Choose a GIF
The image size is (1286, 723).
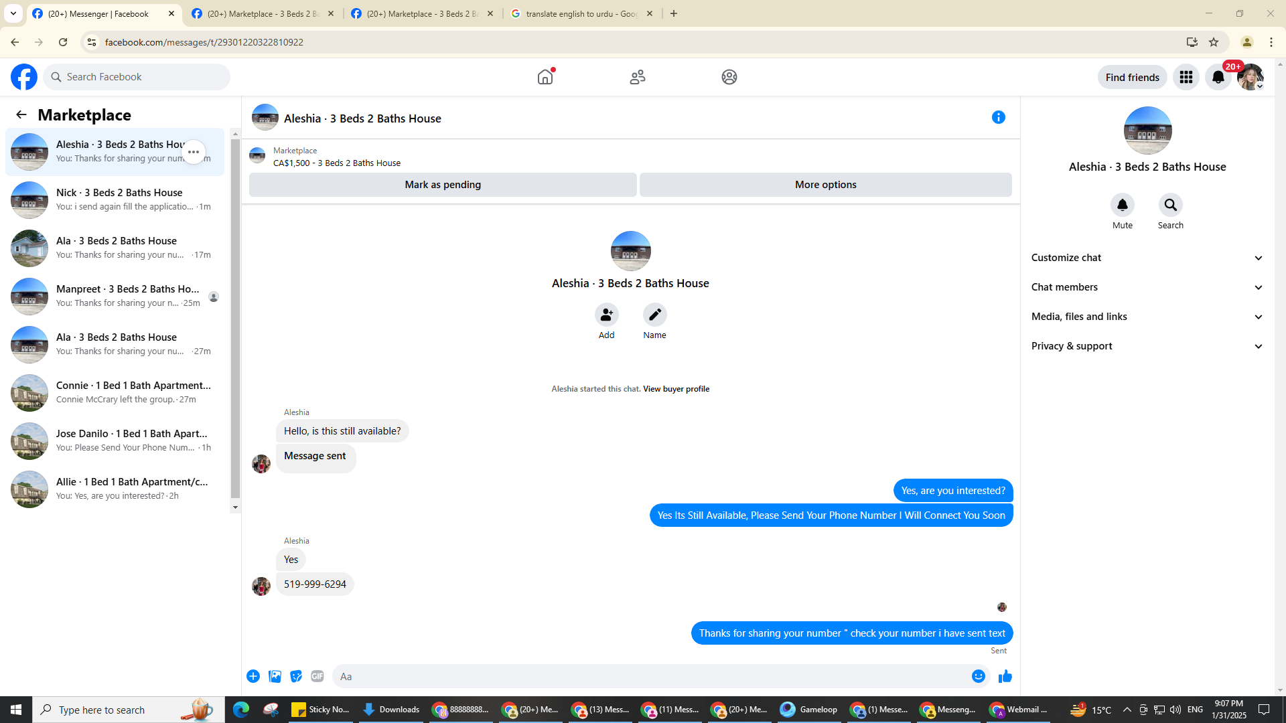pyautogui.click(x=317, y=676)
